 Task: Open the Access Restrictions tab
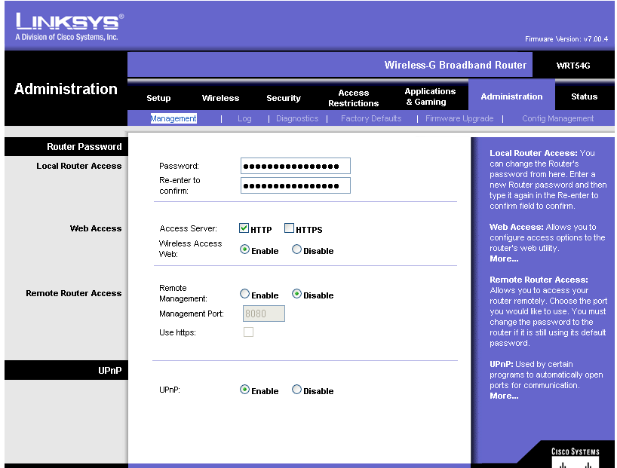pyautogui.click(x=353, y=98)
